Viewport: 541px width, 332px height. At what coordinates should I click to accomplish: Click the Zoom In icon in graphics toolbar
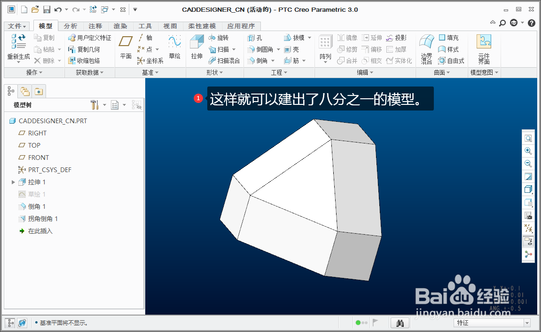tap(528, 151)
